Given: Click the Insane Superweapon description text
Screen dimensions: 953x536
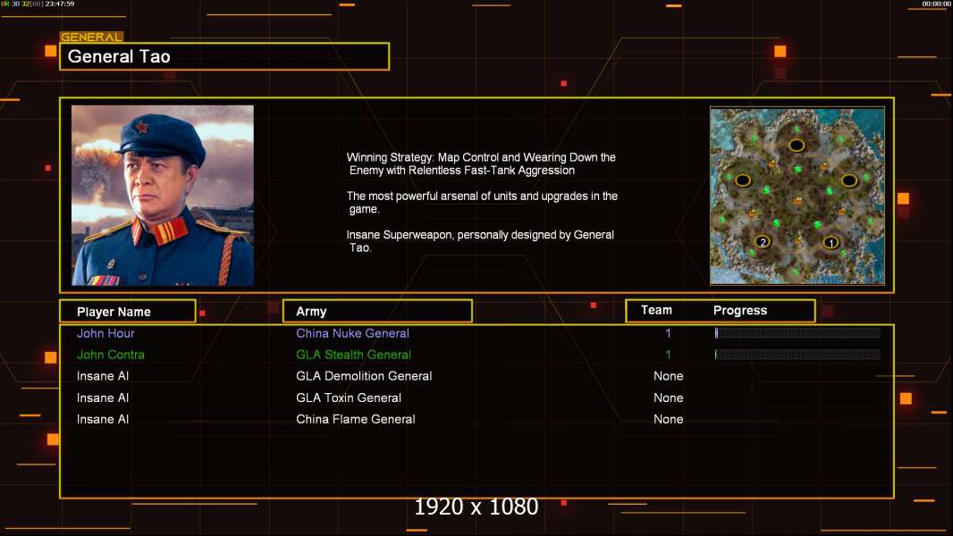Looking at the screenshot, I should click(x=480, y=241).
